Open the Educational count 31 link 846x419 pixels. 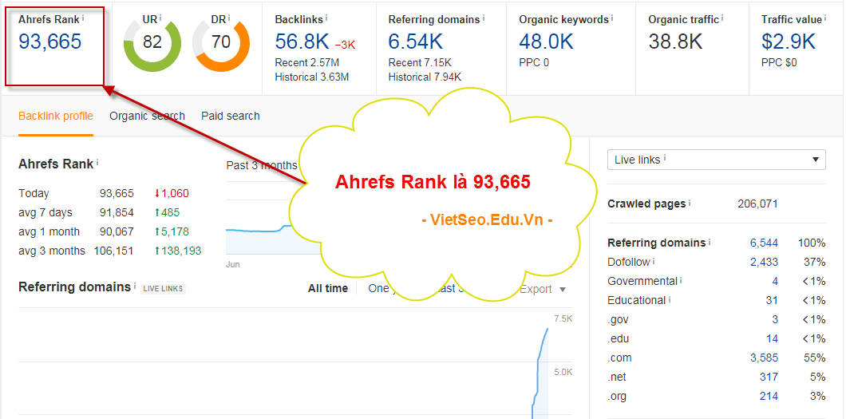pyautogui.click(x=772, y=300)
